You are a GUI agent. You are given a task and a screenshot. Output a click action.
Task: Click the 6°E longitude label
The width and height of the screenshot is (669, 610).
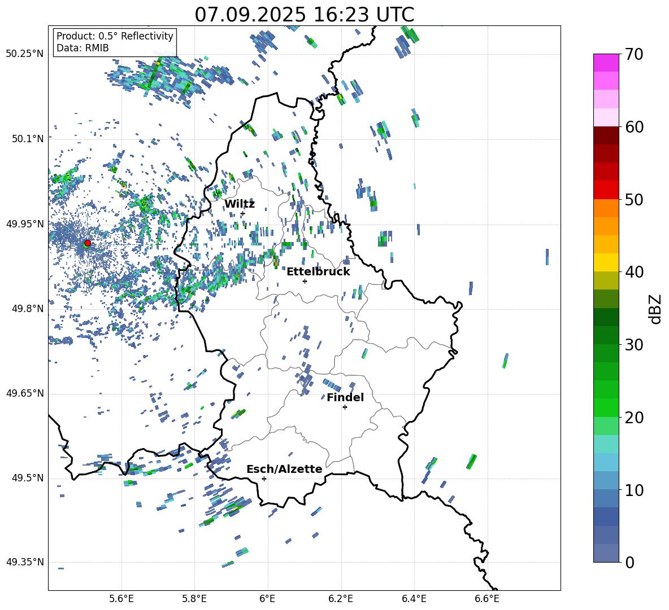(x=267, y=599)
